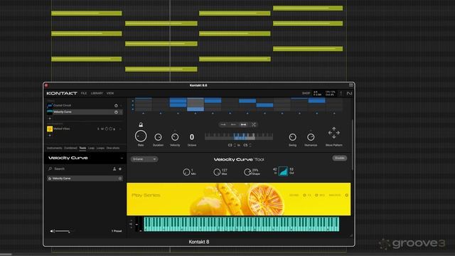Open the Play Series settings gear icon
This screenshot has height=256, width=455.
[346, 196]
